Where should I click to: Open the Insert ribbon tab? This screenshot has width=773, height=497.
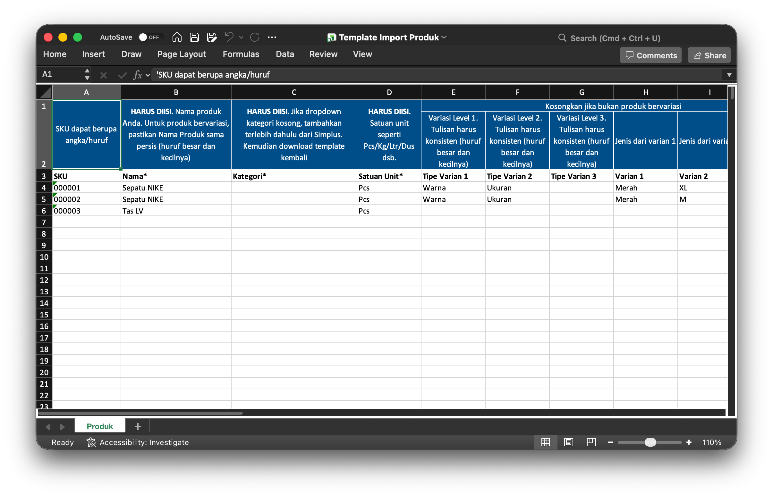point(93,54)
